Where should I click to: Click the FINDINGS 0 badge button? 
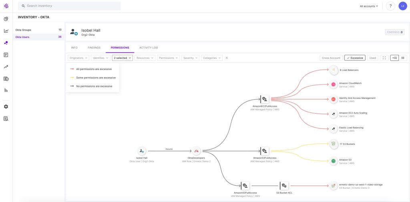pyautogui.click(x=394, y=32)
